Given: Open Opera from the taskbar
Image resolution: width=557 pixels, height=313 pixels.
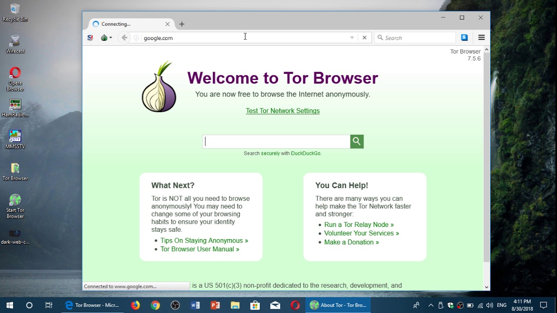Looking at the screenshot, I should [295, 305].
